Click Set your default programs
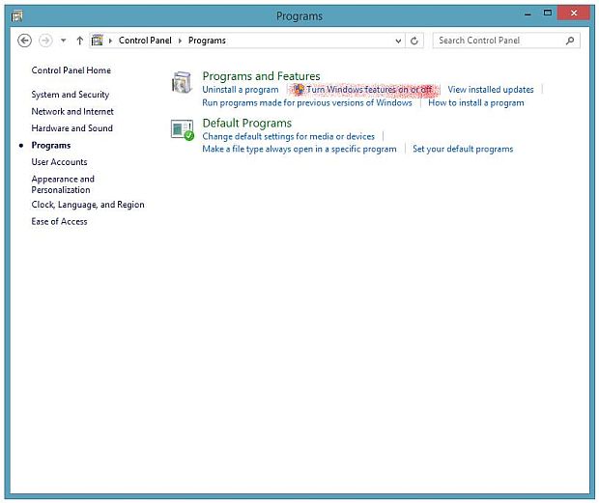599x503 pixels. 463,149
